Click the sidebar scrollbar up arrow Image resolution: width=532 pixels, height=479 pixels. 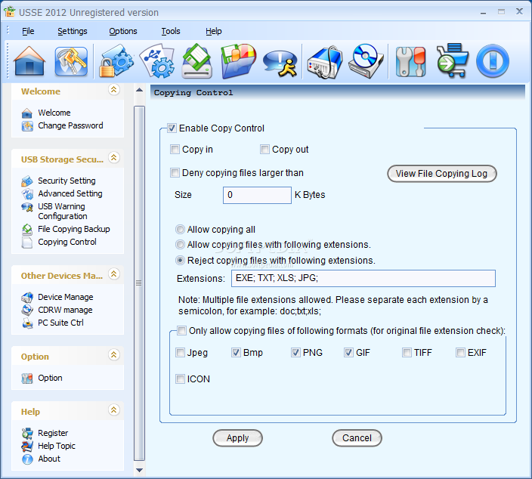pos(139,90)
